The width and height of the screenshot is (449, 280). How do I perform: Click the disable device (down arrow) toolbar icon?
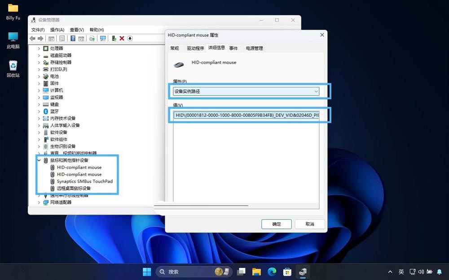pyautogui.click(x=130, y=38)
